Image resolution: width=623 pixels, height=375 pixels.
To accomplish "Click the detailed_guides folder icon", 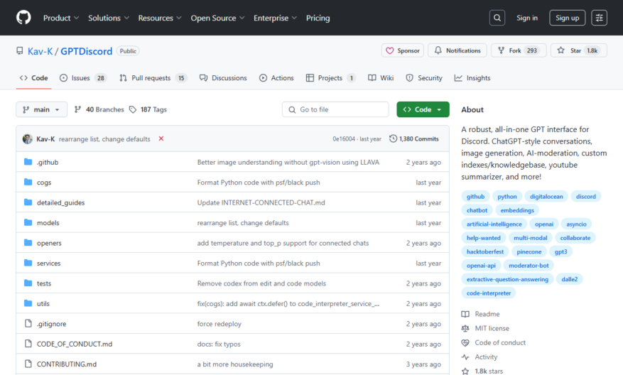I will 28,202.
